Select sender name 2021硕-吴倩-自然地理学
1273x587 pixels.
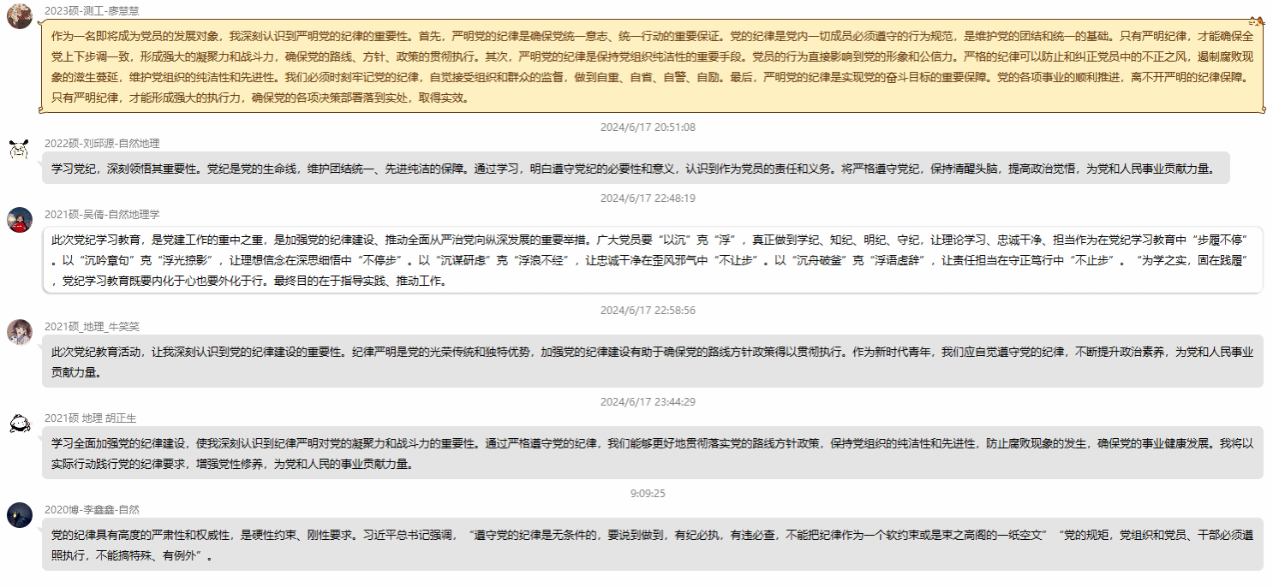[x=102, y=214]
